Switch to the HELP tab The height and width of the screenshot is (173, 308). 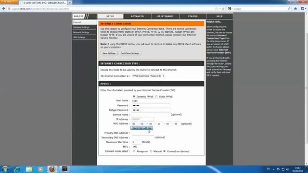219,16
